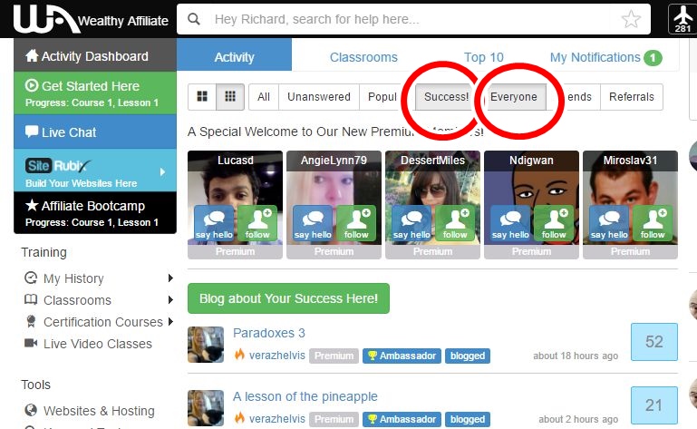Click verazhelvis avatar beside Paradoxes 3

point(206,345)
